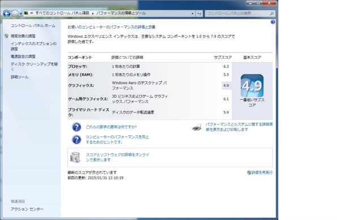Click the refresh button beside address bar
The width and height of the screenshot is (337, 220).
pos(199,14)
